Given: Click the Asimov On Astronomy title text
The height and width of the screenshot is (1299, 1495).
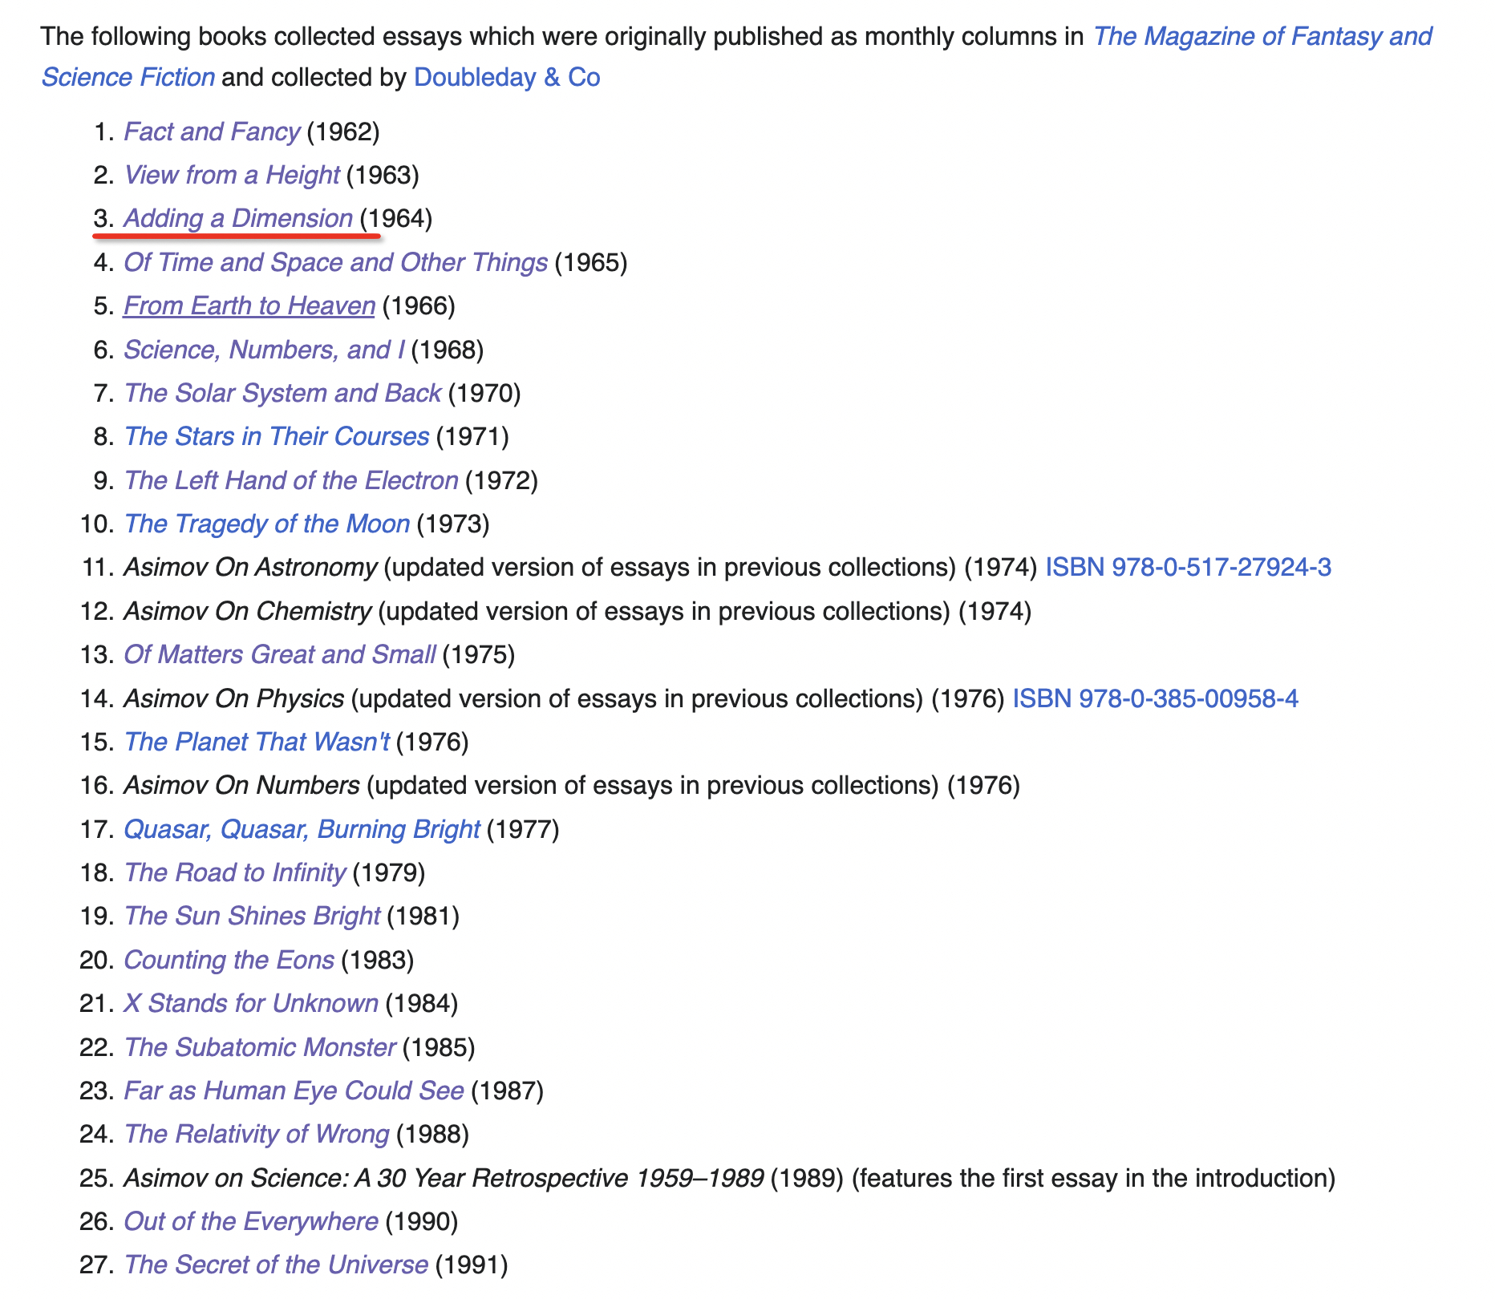Looking at the screenshot, I should 250,567.
